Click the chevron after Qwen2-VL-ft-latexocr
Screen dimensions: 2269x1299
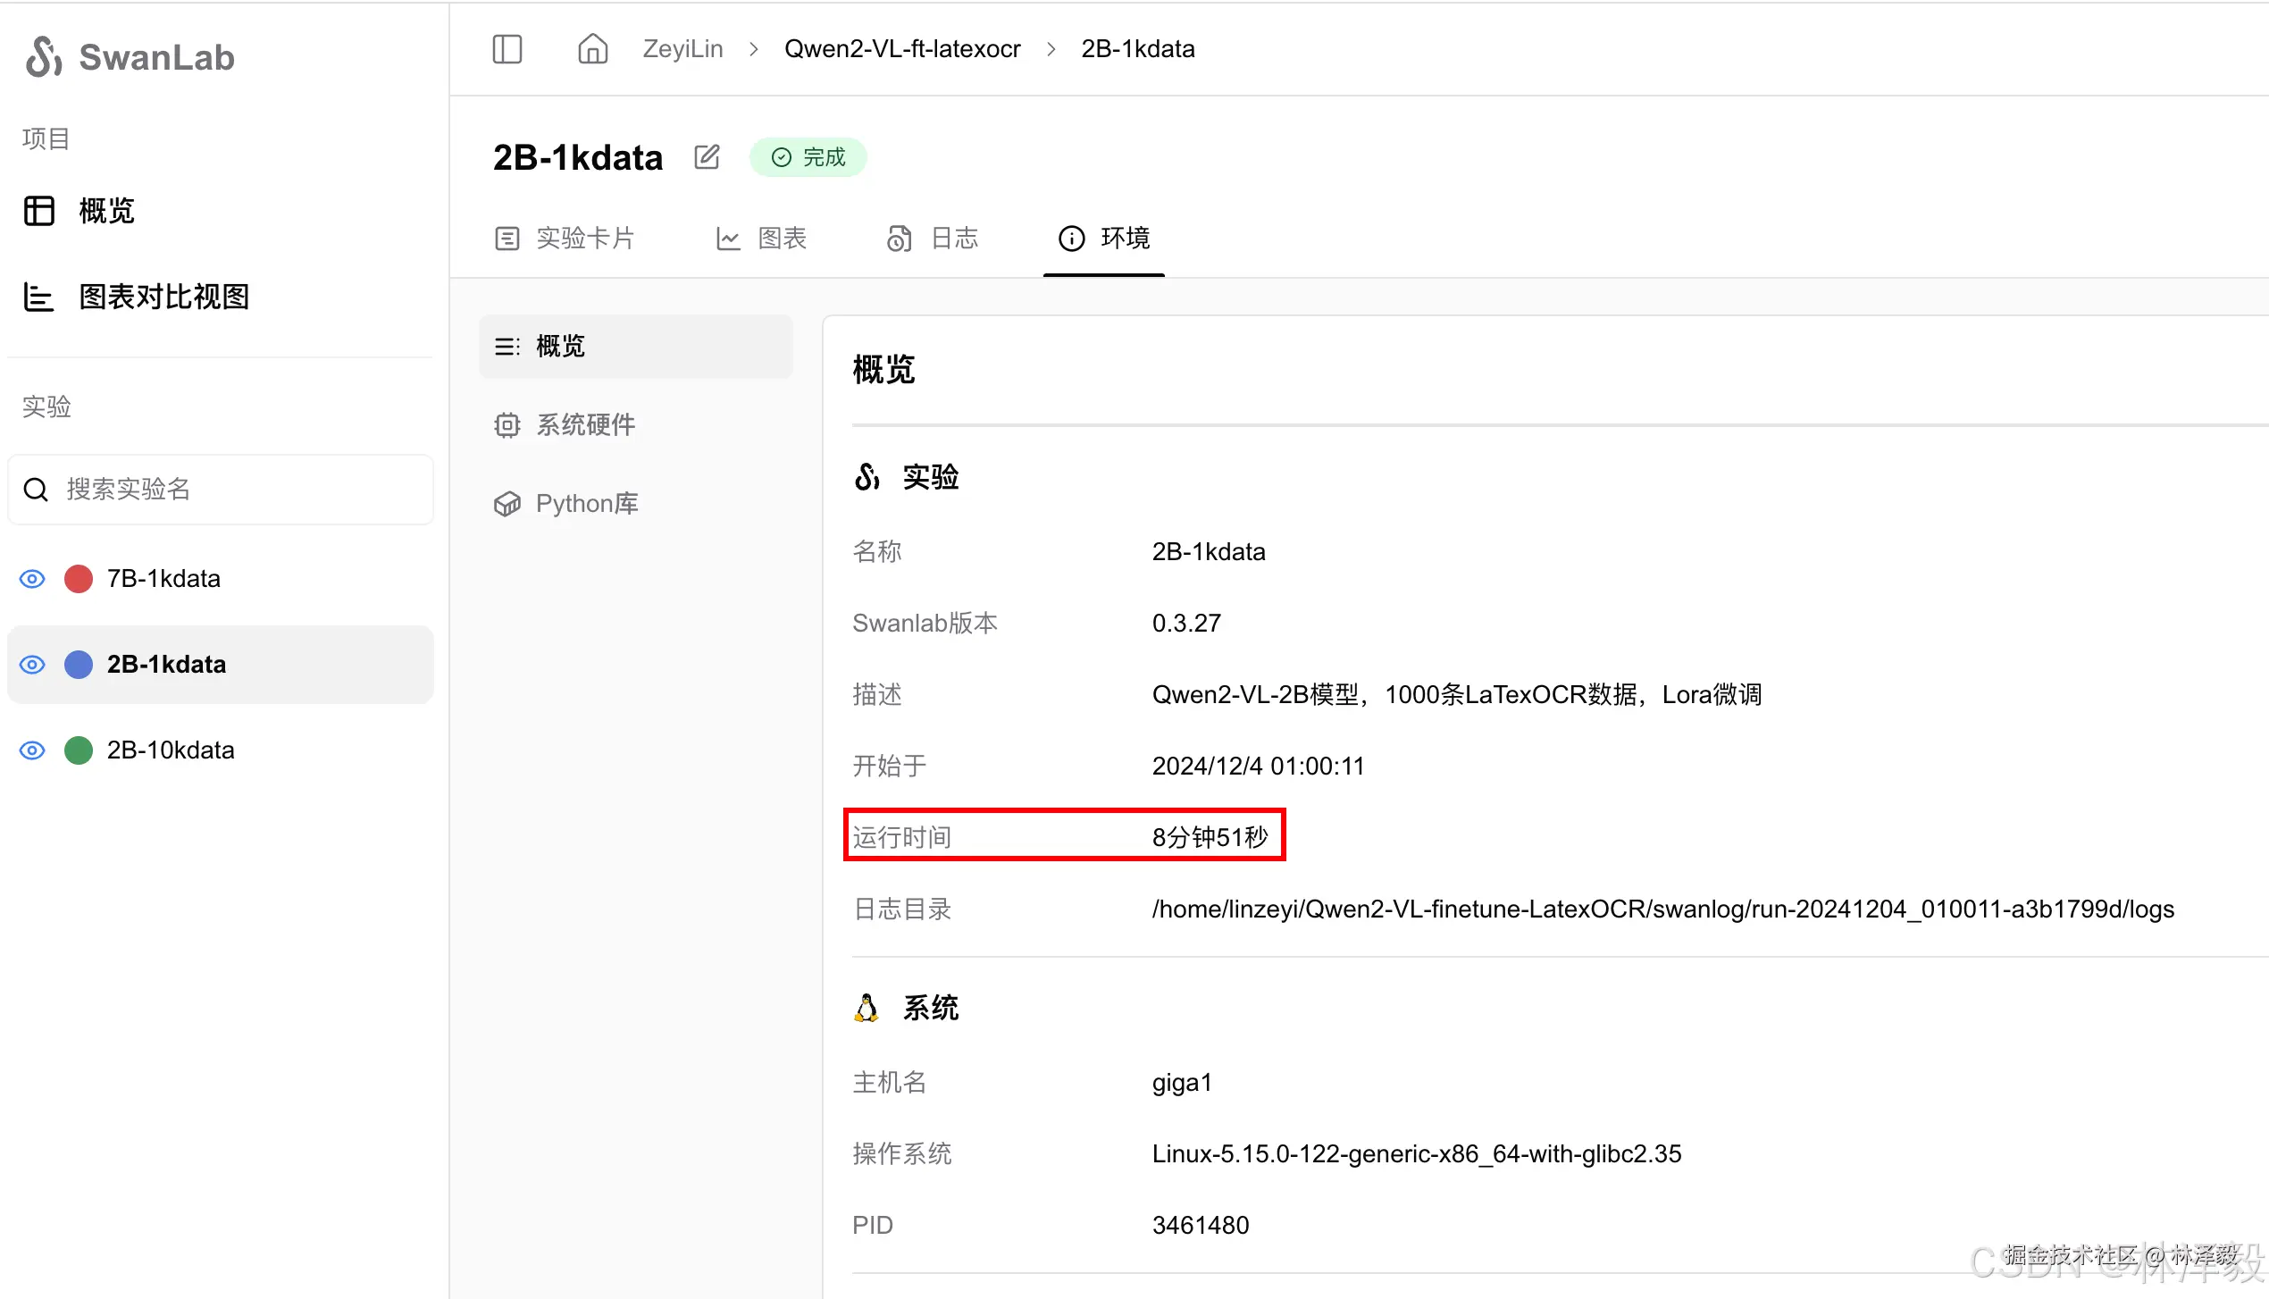point(1052,49)
